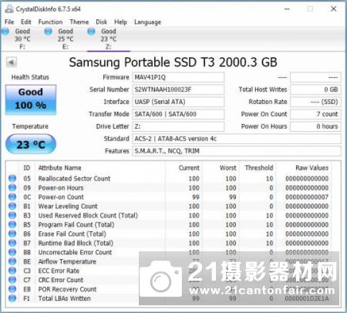This screenshot has width=347, height=313.
Task: Click the Transfer Mode field
Action: point(178,114)
